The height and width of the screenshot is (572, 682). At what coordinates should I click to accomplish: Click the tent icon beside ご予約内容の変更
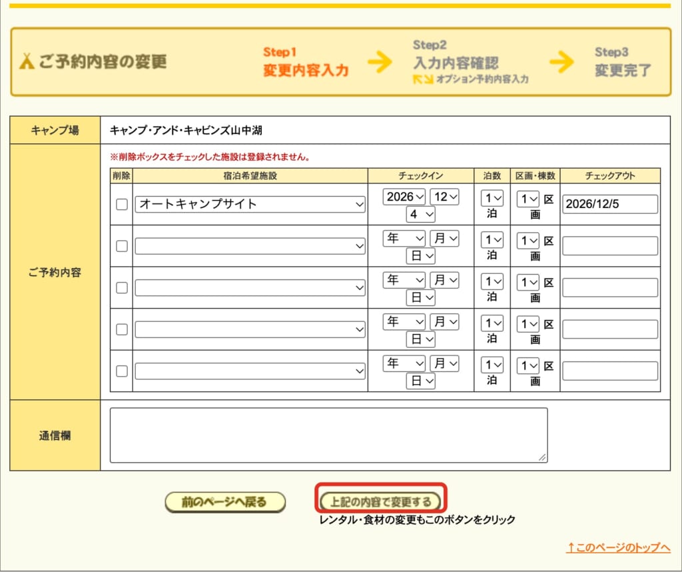coord(27,61)
